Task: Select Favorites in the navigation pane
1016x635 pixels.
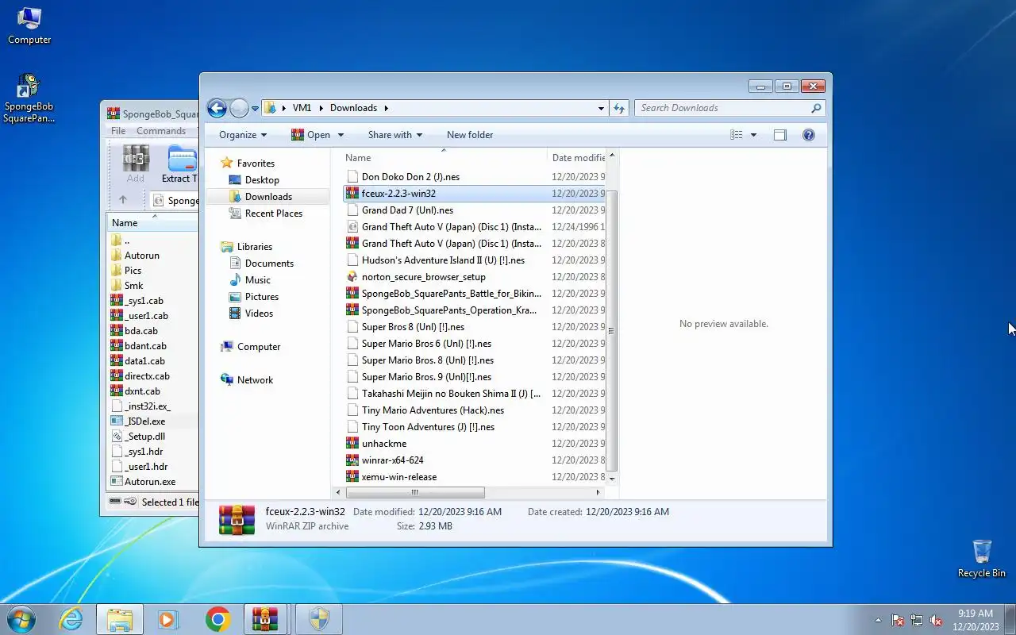Action: point(256,164)
